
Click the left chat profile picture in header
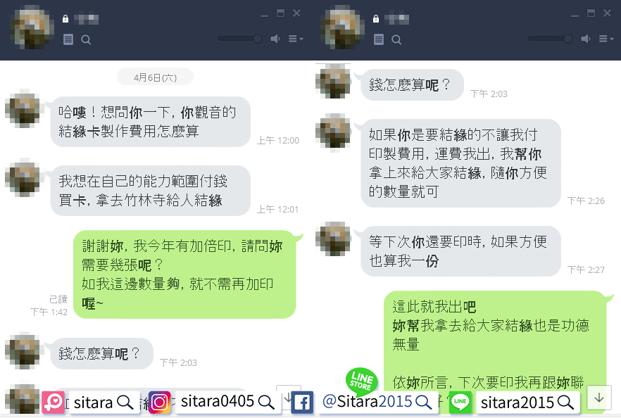pyautogui.click(x=32, y=27)
